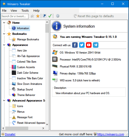Open the Donate! link

pyautogui.click(x=10, y=134)
